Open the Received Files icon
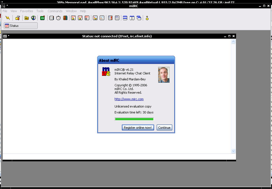 95,18
